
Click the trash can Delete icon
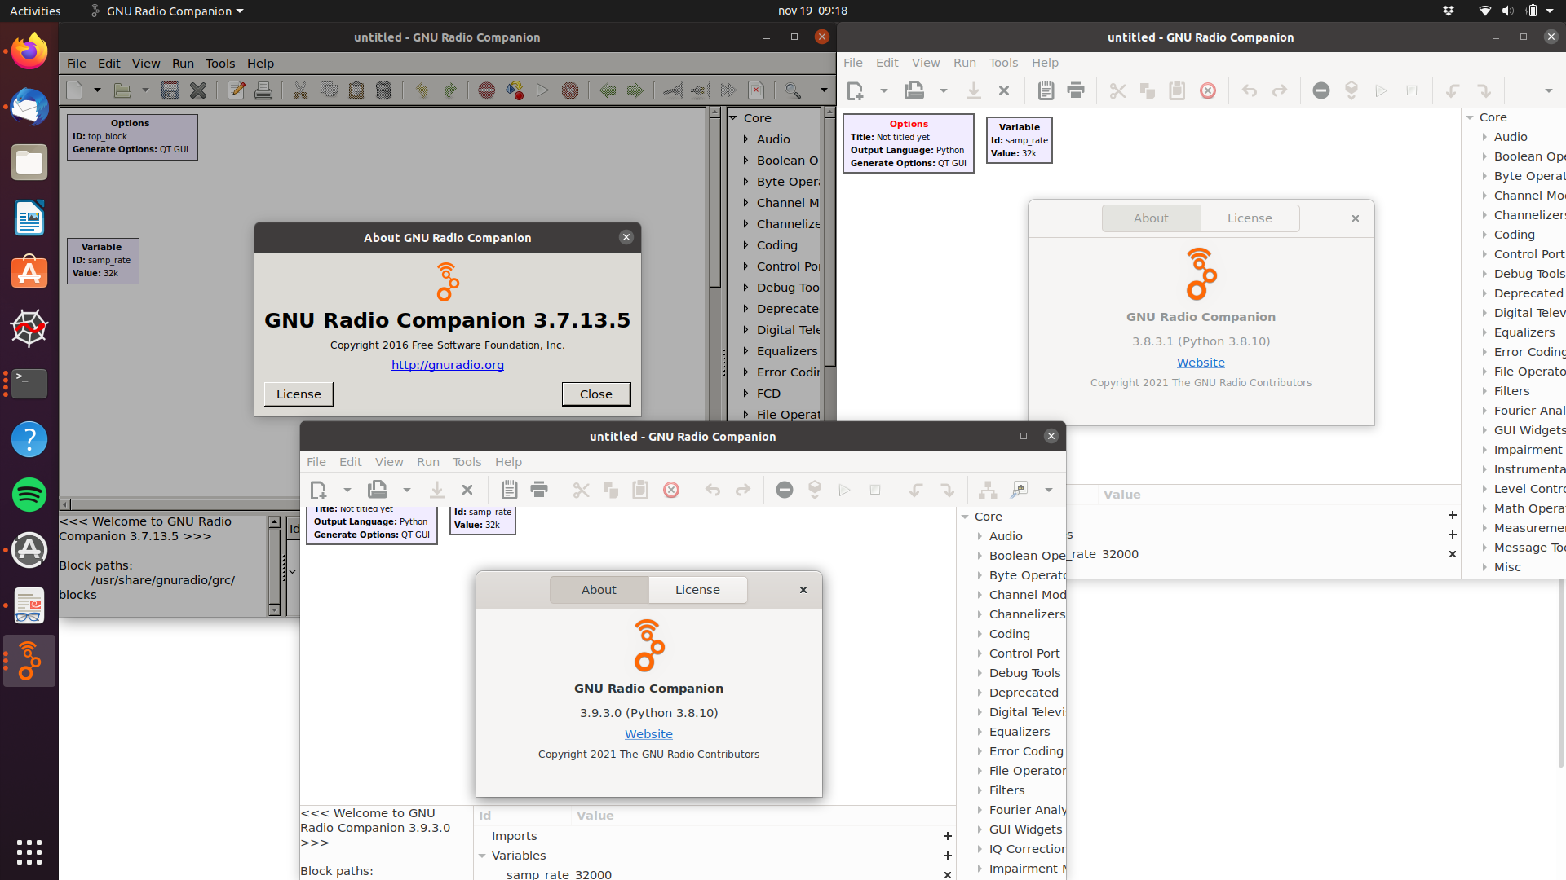coord(384,90)
